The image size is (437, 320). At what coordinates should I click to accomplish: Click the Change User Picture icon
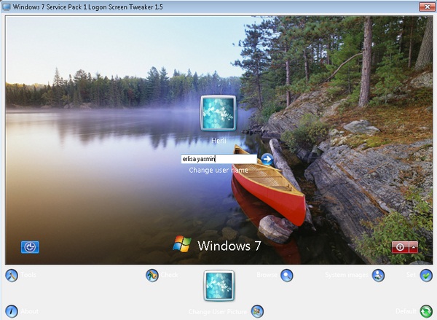(x=257, y=311)
